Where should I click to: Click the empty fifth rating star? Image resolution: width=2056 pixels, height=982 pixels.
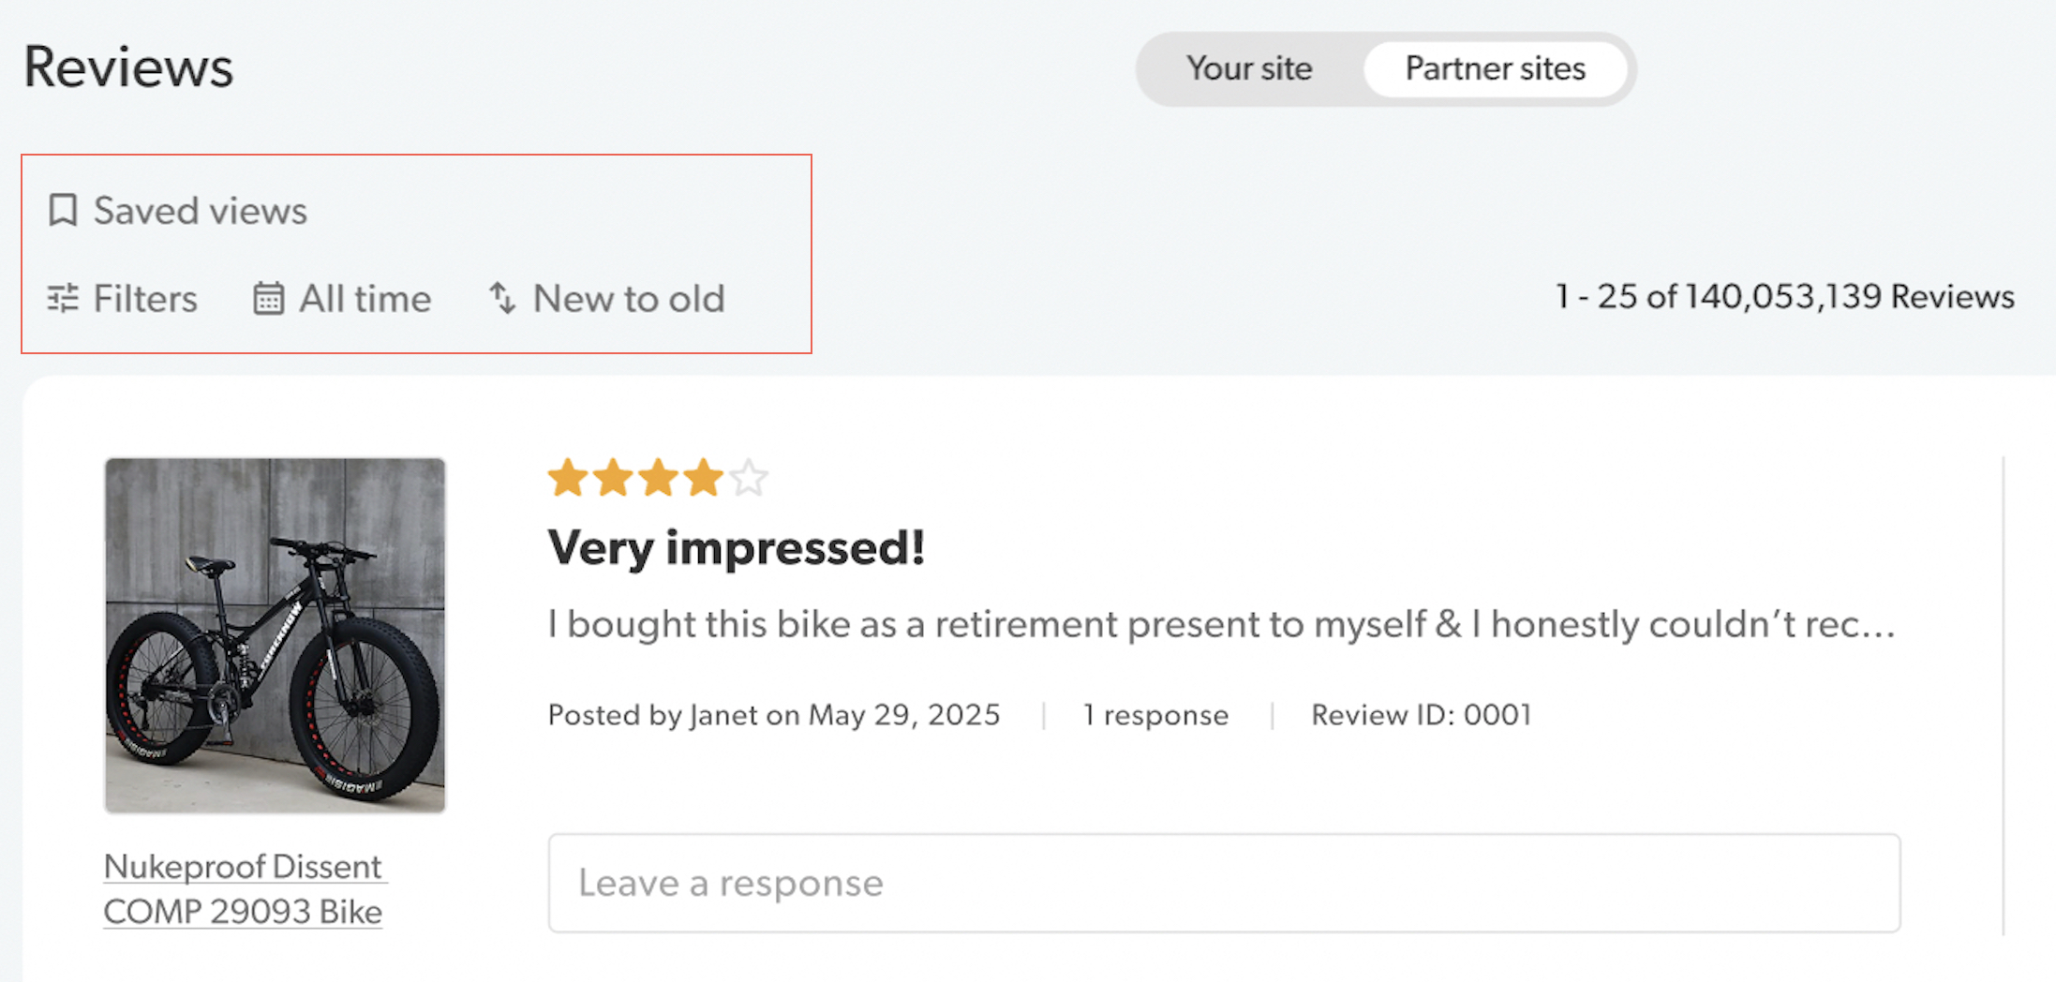pyautogui.click(x=749, y=478)
